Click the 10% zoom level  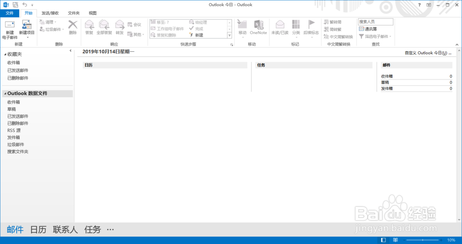point(451,240)
